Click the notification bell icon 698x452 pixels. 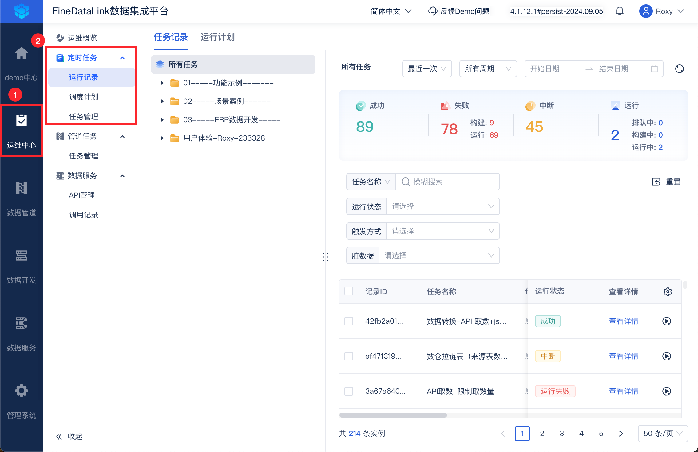pos(620,11)
